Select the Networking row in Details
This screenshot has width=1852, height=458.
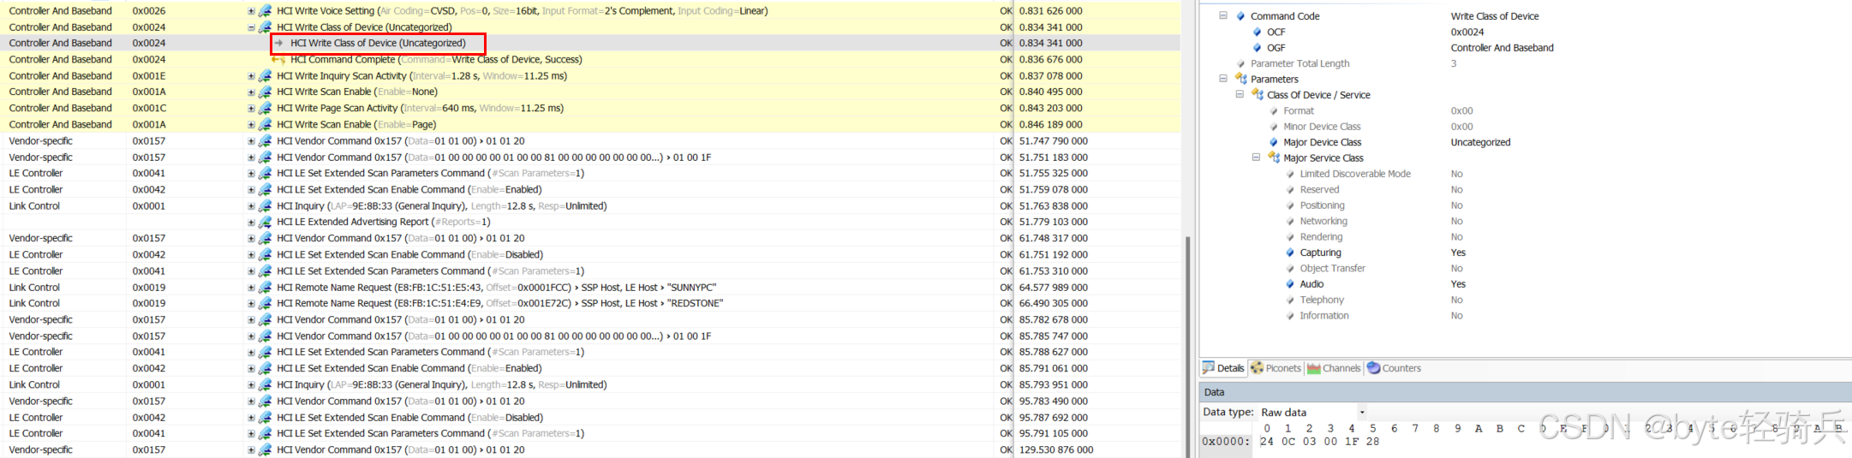click(1525, 221)
